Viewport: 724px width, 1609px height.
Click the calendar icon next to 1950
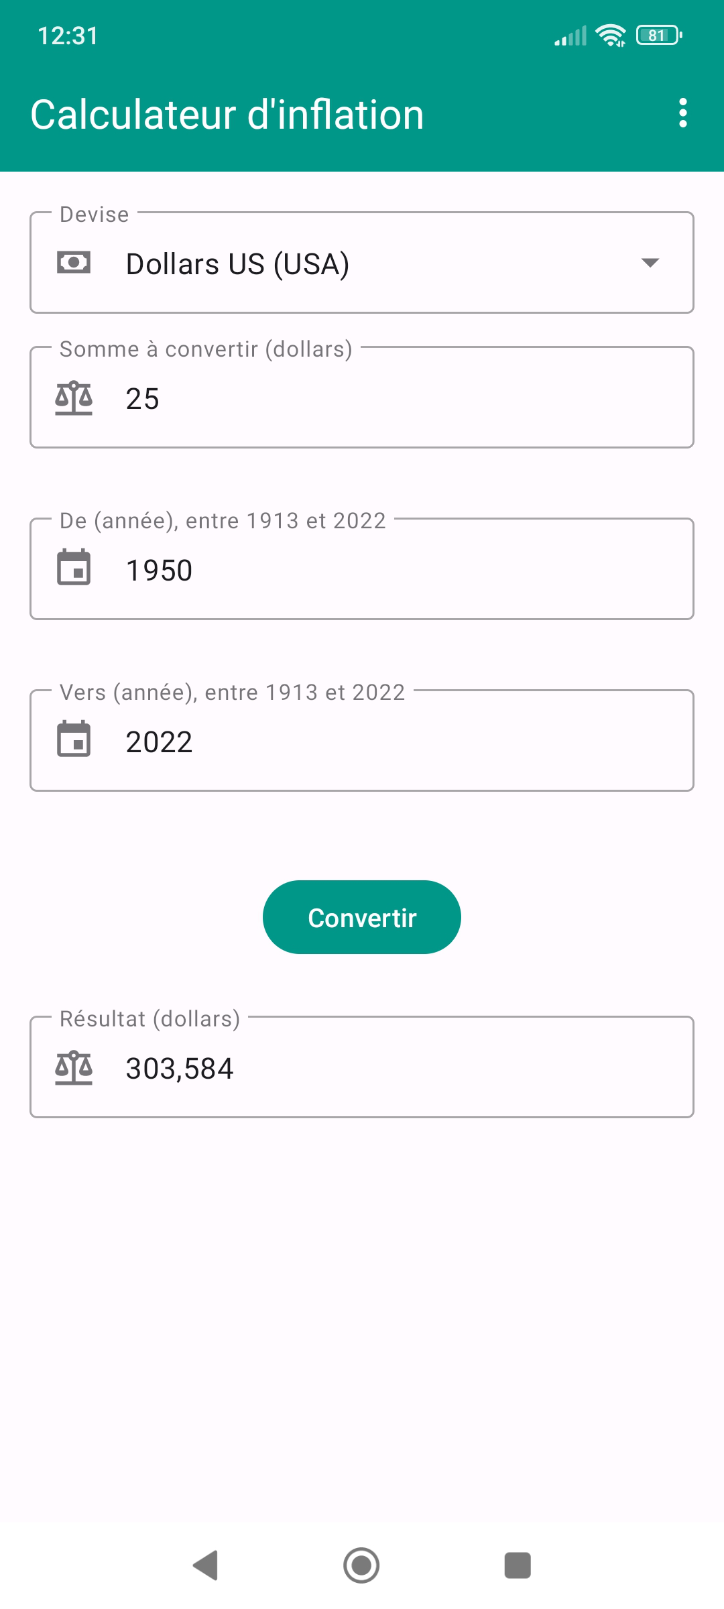coord(74,568)
